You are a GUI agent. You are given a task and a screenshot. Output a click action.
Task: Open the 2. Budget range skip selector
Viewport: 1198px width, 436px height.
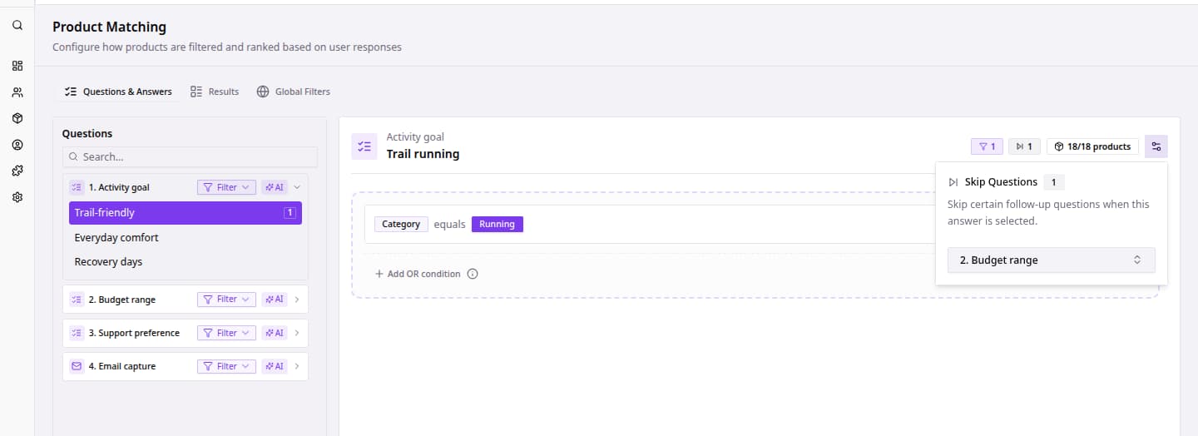pyautogui.click(x=1052, y=260)
